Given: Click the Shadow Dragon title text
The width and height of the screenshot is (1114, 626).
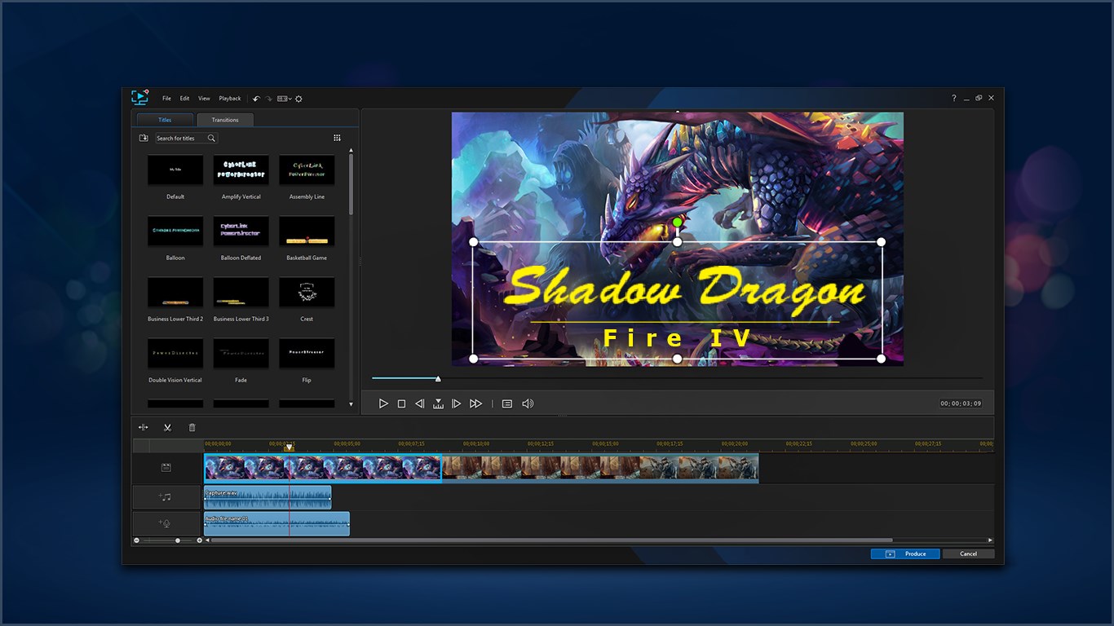Looking at the screenshot, I should (x=684, y=288).
